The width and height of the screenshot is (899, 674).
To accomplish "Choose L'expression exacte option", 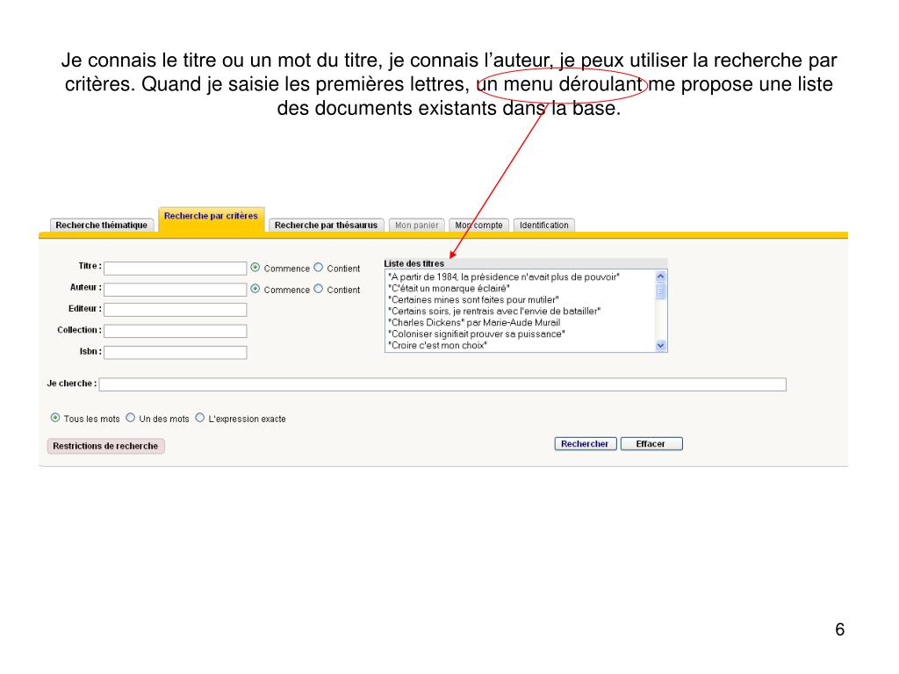I will tap(200, 418).
